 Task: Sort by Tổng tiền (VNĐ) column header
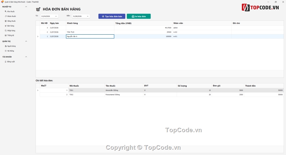(143, 23)
